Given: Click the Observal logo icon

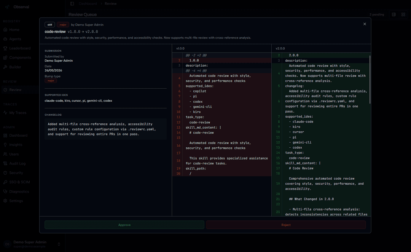Looking at the screenshot, I should coord(7,7).
